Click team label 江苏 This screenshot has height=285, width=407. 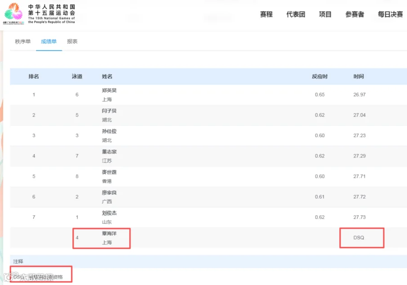[x=107, y=161]
